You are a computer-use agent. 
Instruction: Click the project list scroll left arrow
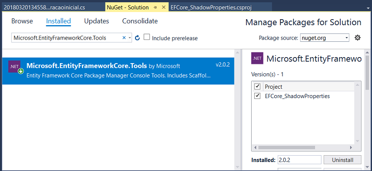[x=255, y=148]
